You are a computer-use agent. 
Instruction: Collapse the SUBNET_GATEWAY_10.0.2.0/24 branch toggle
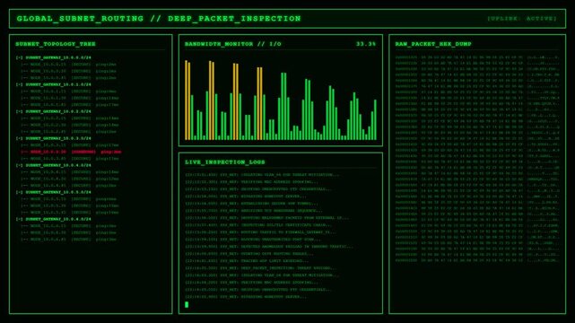(x=19, y=111)
